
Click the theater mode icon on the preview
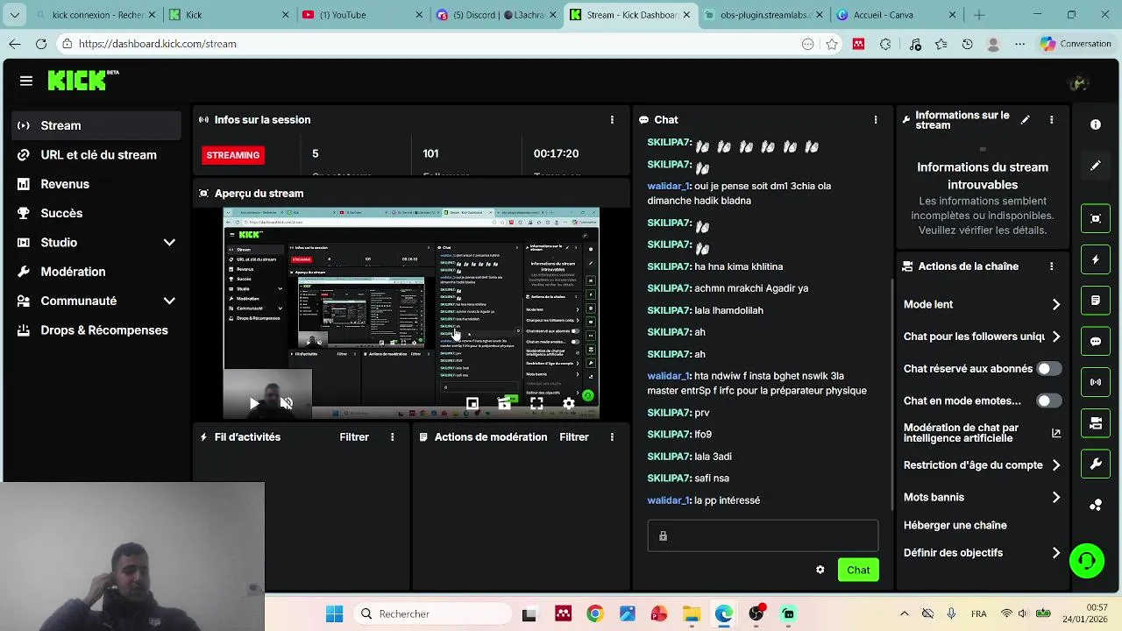(504, 403)
